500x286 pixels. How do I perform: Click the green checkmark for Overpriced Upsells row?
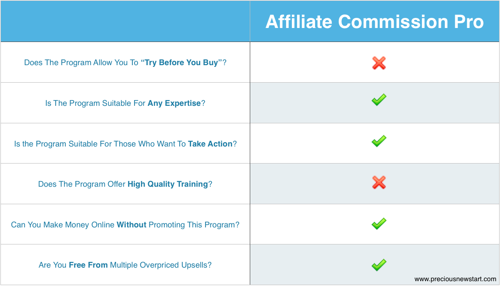pyautogui.click(x=379, y=265)
